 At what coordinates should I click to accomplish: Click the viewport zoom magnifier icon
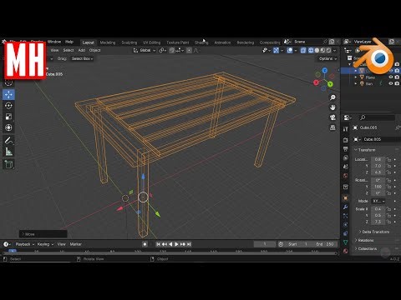[332, 97]
